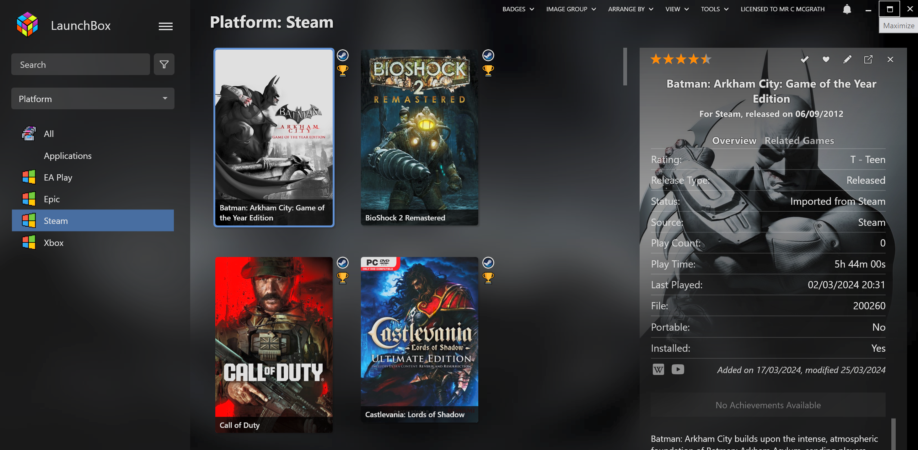Pop out details panel in new window
This screenshot has width=918, height=450.
click(868, 60)
